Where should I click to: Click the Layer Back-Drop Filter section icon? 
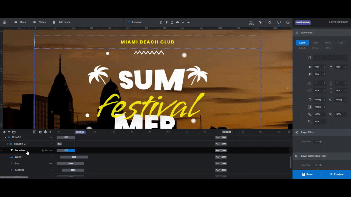pyautogui.click(x=297, y=156)
